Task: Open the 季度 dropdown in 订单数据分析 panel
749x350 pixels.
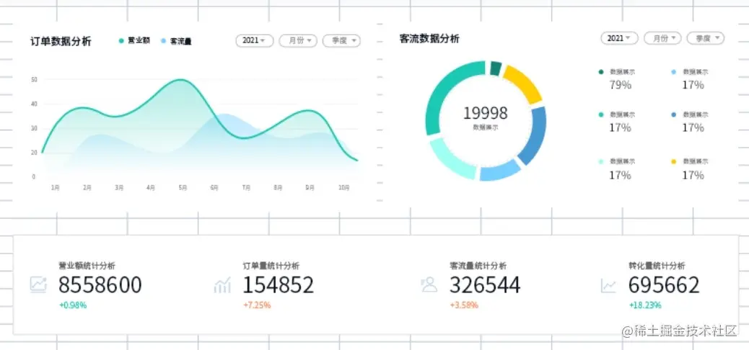Action: (x=341, y=40)
